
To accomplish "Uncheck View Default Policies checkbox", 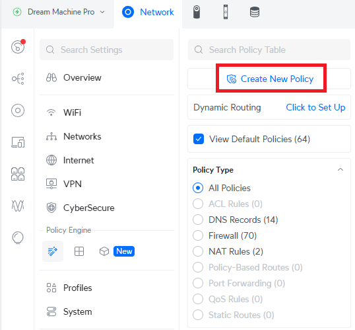I will point(199,139).
